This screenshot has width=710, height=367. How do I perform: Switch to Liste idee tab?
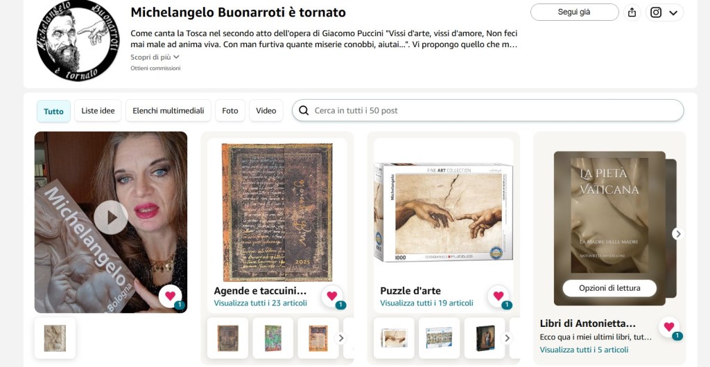click(x=98, y=111)
